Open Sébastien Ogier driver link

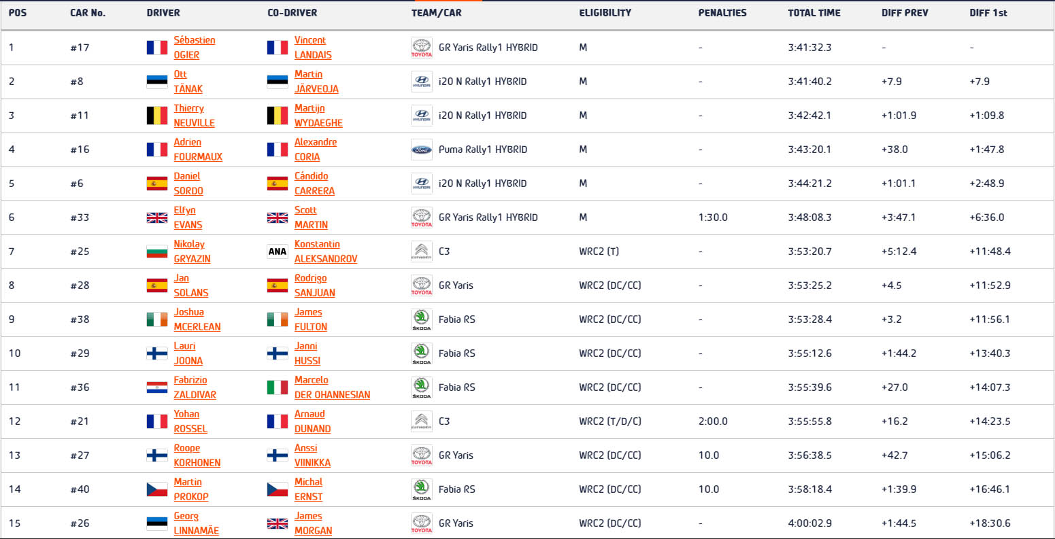195,48
